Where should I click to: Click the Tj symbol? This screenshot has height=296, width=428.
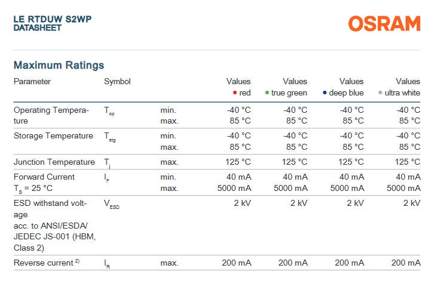[x=107, y=163]
